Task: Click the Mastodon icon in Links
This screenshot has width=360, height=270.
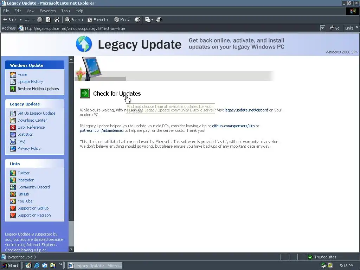Action: coord(13,180)
